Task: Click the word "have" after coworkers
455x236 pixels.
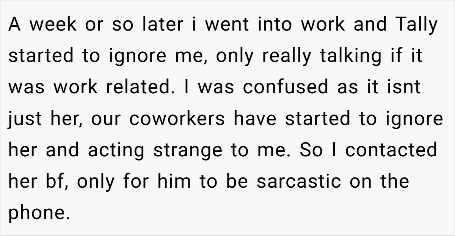Action: click(x=256, y=119)
